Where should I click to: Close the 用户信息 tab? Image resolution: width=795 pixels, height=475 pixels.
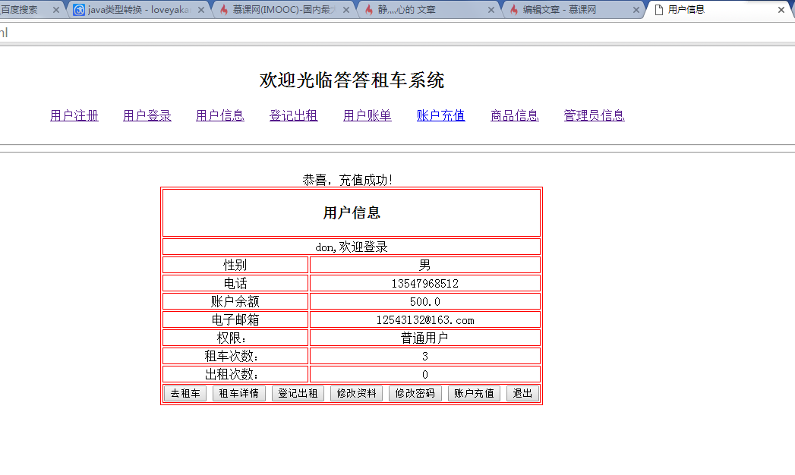click(781, 10)
